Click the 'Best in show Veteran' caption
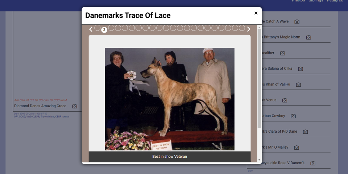The image size is (348, 174). (x=170, y=157)
